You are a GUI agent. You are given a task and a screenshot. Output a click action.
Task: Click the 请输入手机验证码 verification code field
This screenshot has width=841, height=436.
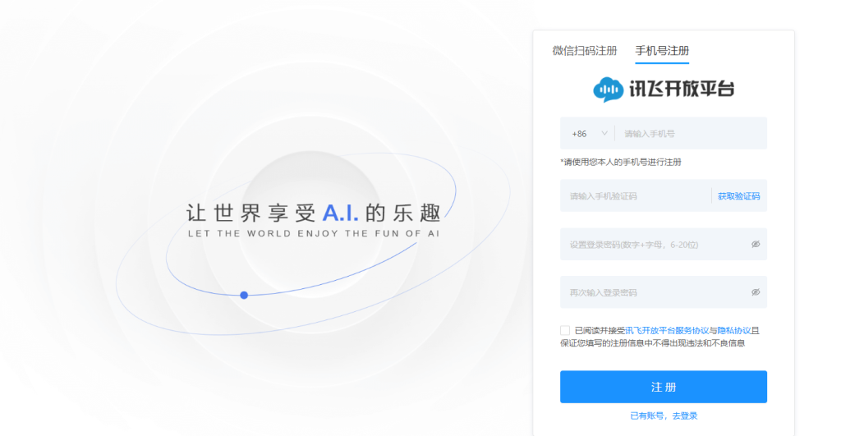(x=636, y=195)
